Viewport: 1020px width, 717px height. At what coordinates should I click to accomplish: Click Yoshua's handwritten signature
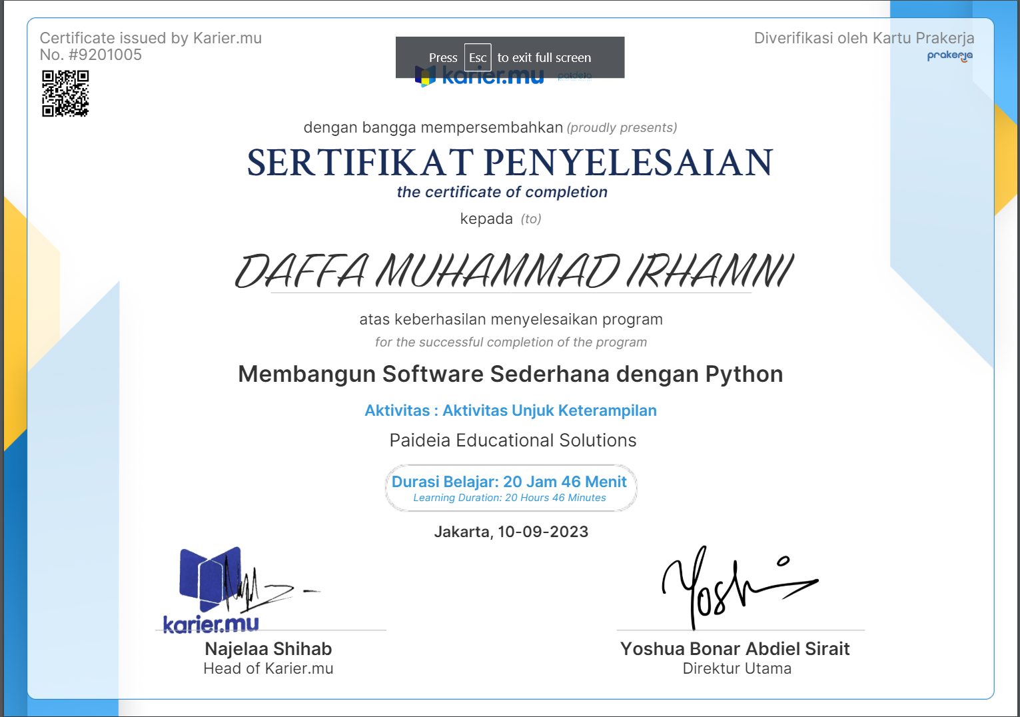click(732, 586)
